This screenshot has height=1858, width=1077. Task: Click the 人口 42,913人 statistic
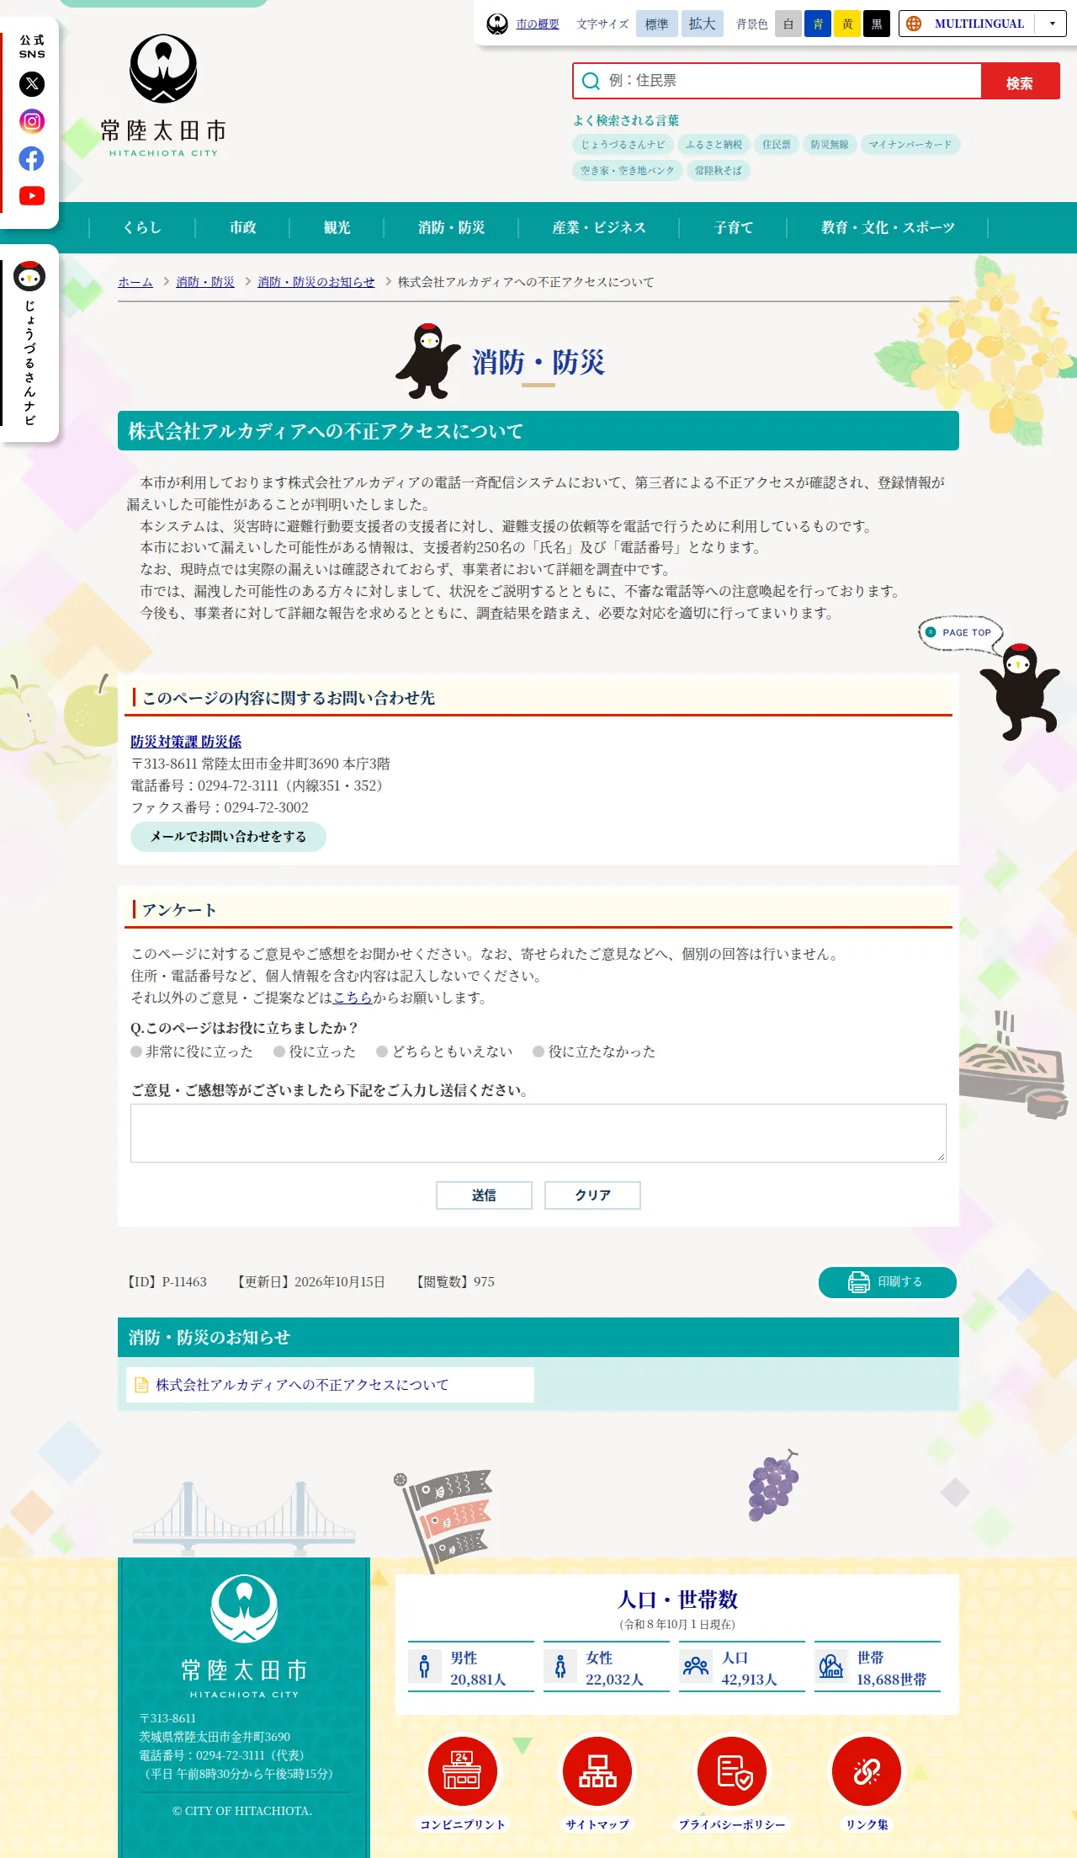click(x=742, y=1667)
